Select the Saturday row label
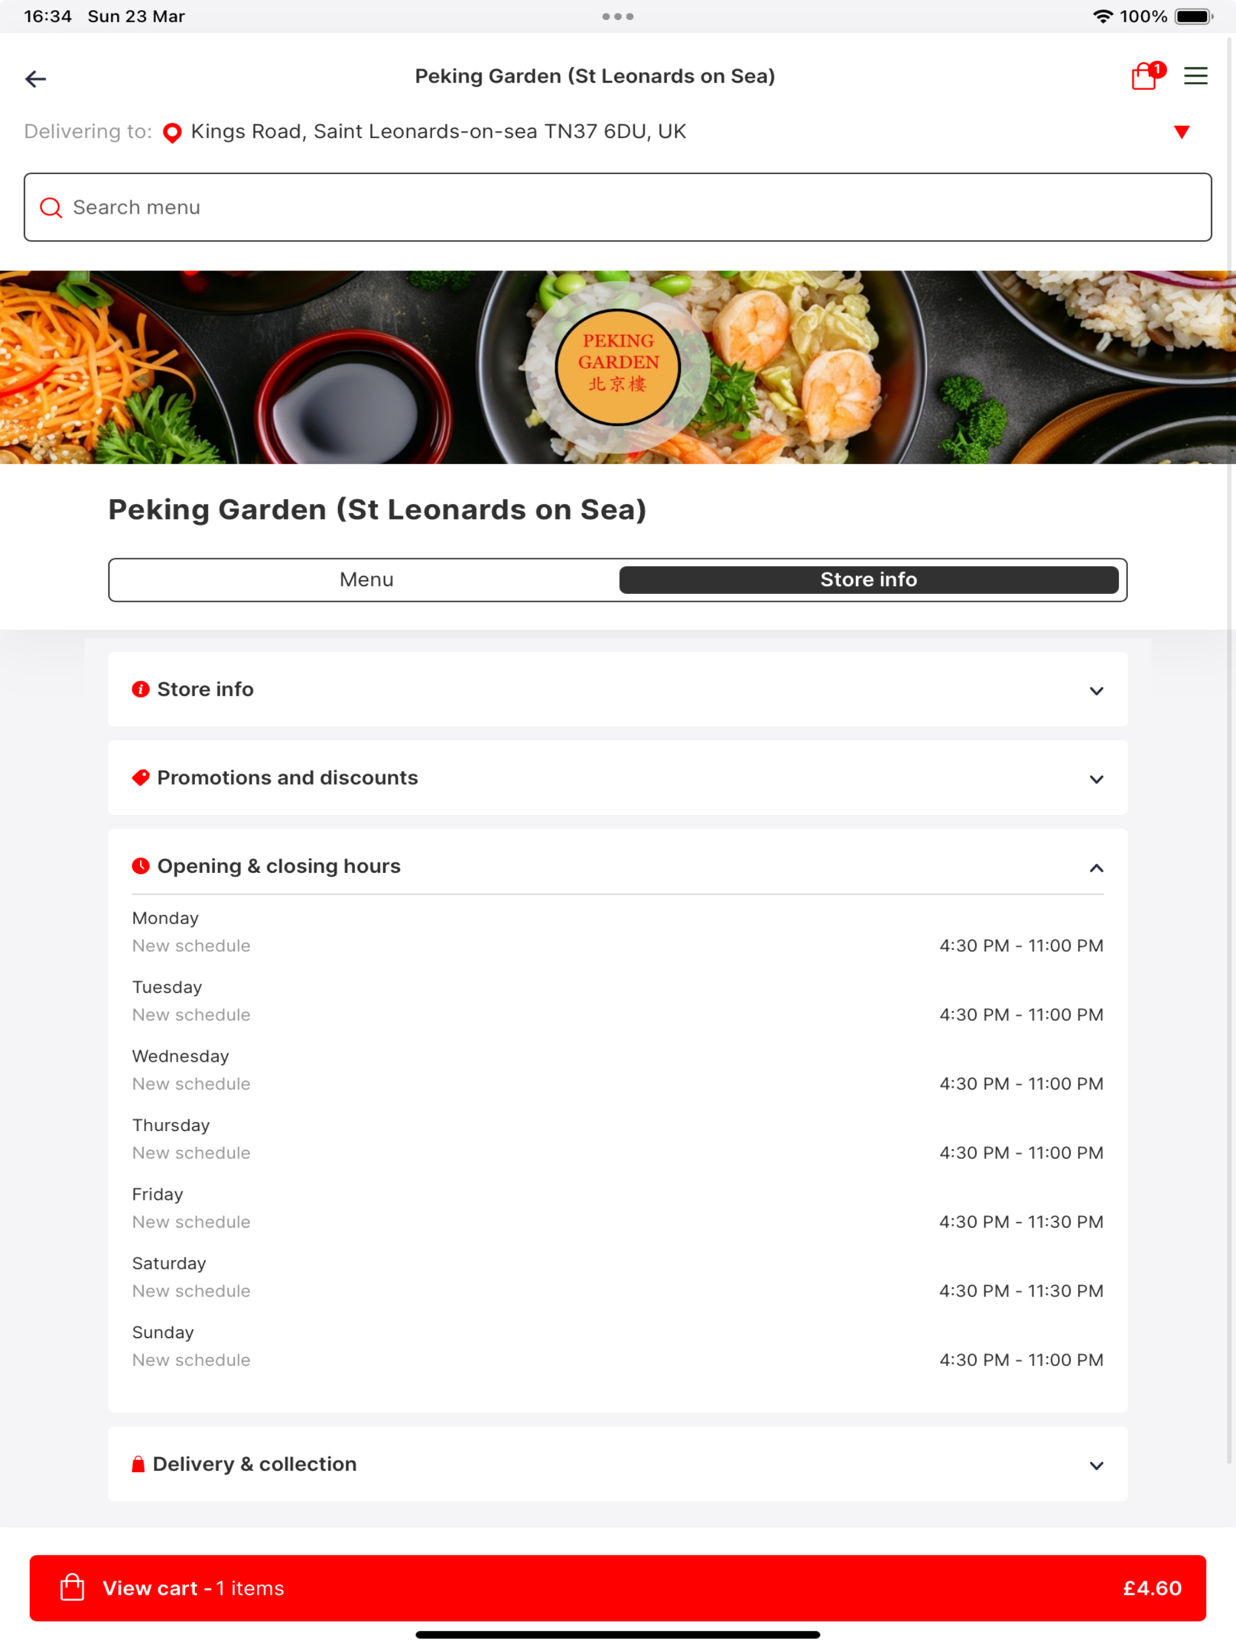Viewport: 1236px width, 1649px height. click(169, 1263)
